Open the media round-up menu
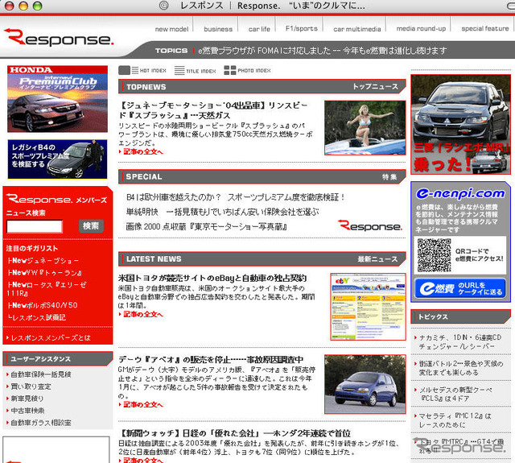 421,29
